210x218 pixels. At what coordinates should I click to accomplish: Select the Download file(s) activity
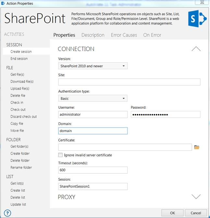pos(22,82)
